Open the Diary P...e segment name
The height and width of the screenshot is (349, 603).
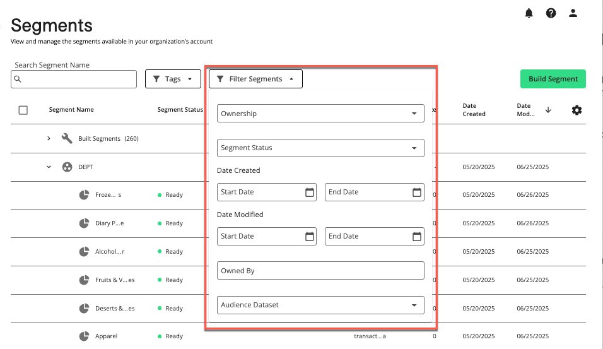[110, 223]
